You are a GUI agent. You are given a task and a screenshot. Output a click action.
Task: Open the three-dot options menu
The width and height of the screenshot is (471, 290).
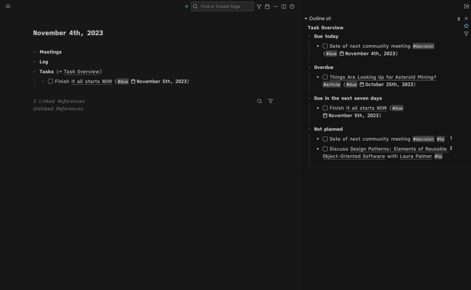pos(275,6)
